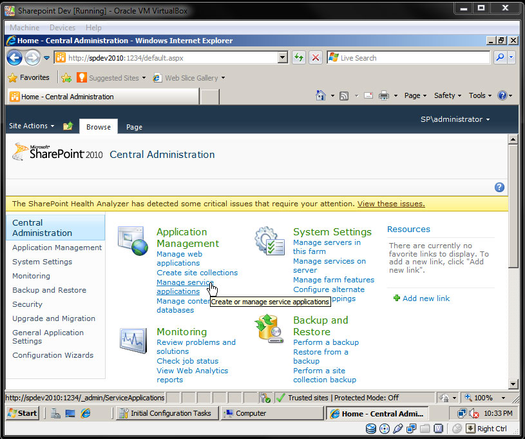Screen dimensions: 525x439
Task: Click the Windows Start button
Action: [x=23, y=413]
